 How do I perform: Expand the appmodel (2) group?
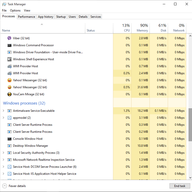pos(3,118)
